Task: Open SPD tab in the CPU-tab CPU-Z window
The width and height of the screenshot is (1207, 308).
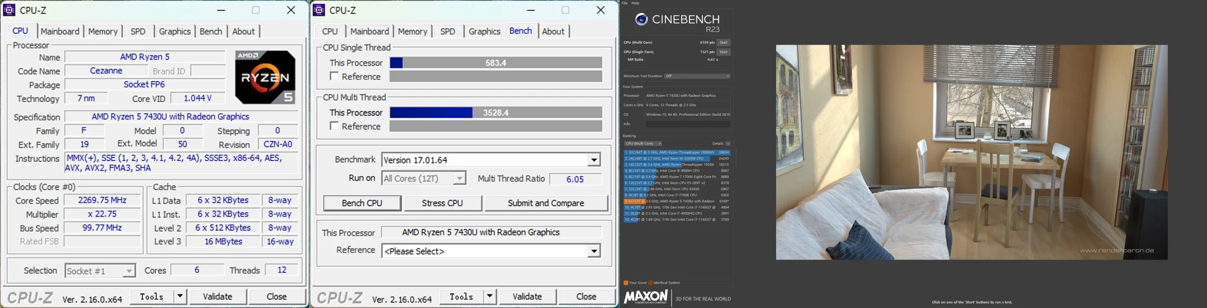Action: (138, 32)
